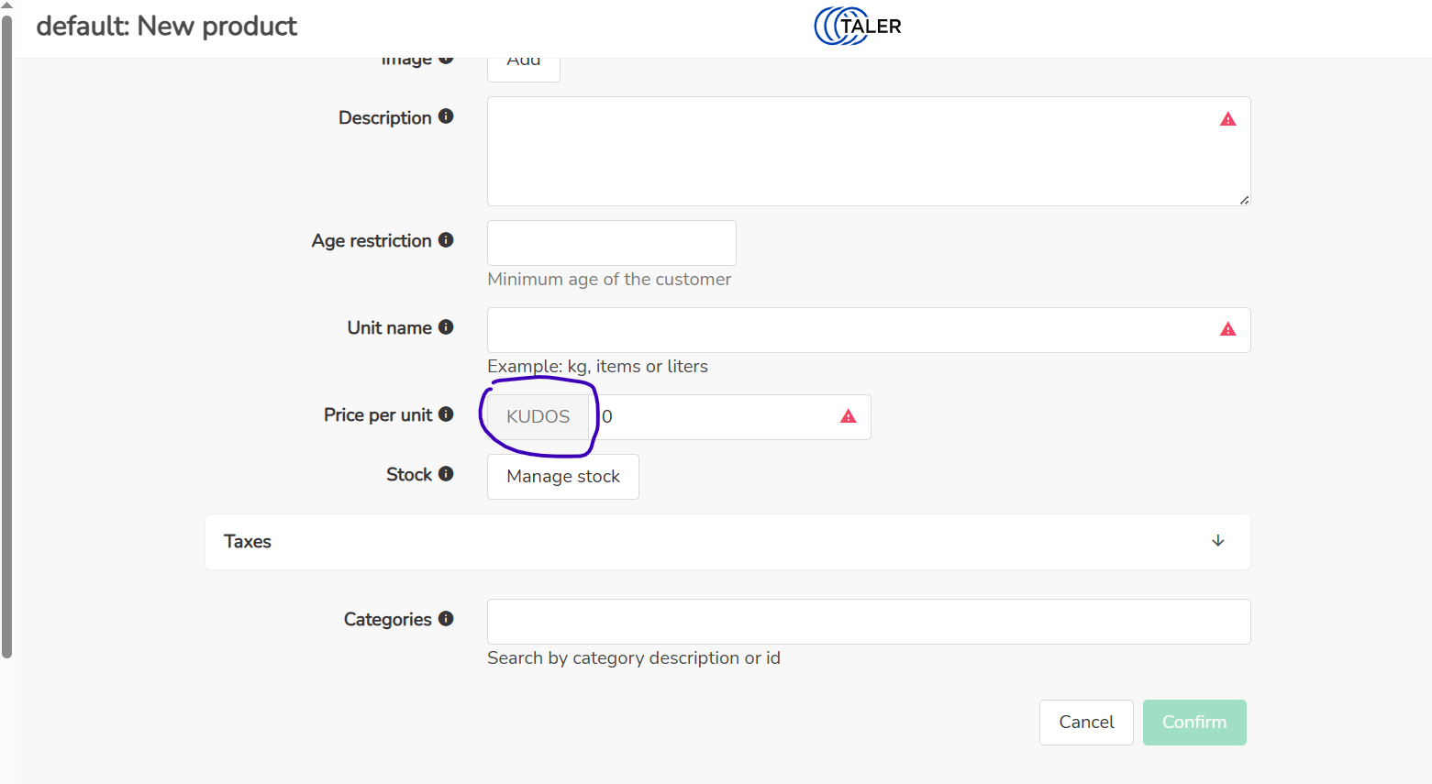
Task: Click into the Age restriction input
Action: (611, 243)
